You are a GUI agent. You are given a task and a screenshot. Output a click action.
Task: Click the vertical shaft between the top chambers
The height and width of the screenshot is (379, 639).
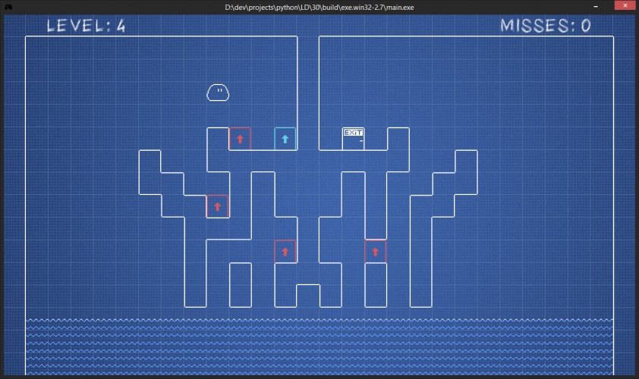click(308, 92)
